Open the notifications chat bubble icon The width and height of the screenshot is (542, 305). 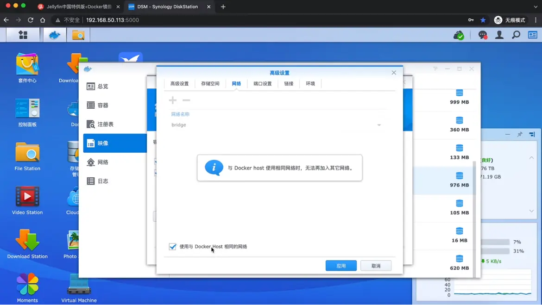pyautogui.click(x=482, y=35)
